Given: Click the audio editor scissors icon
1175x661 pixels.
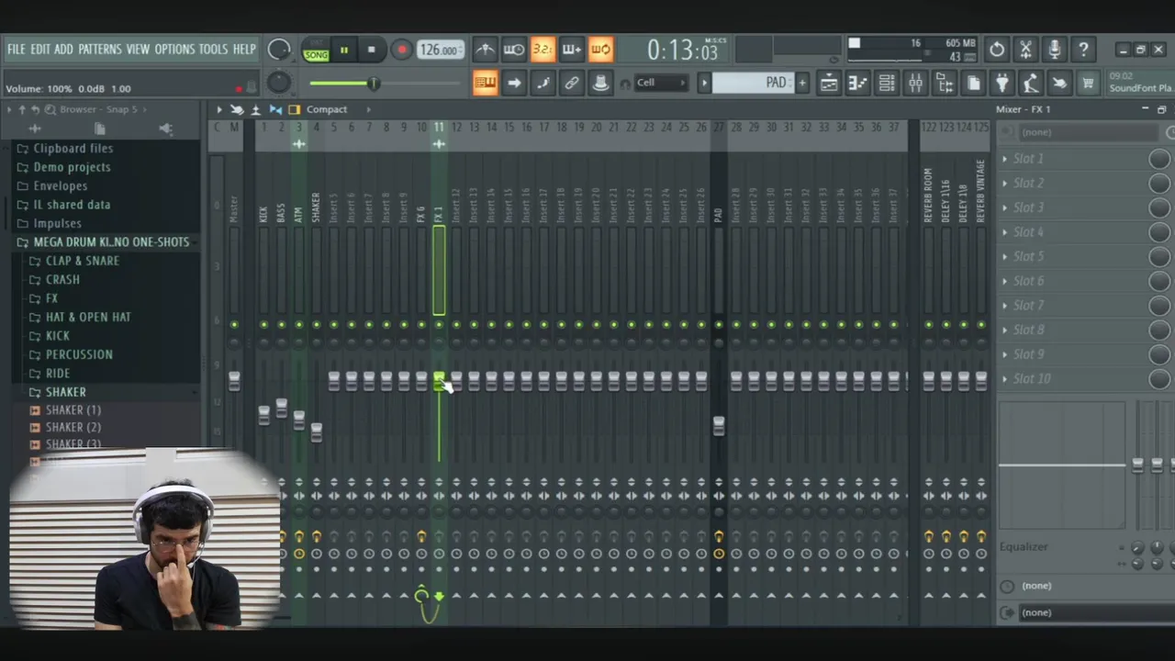Looking at the screenshot, I should [1025, 50].
